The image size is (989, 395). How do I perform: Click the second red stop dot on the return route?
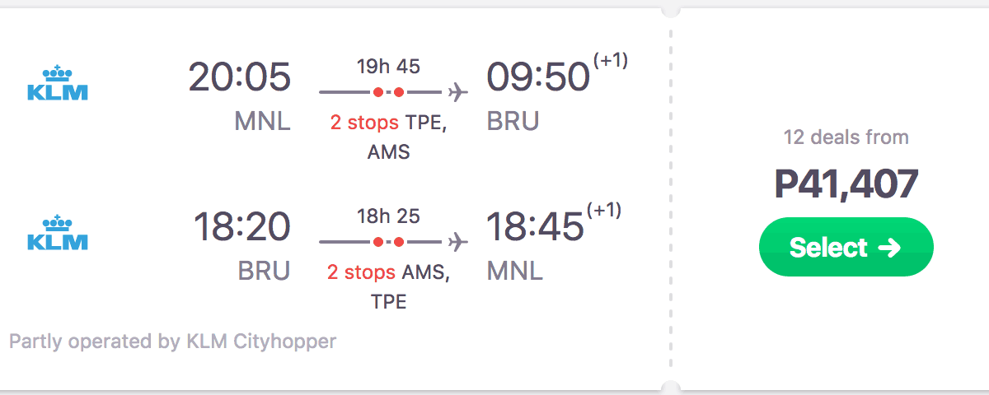click(399, 242)
